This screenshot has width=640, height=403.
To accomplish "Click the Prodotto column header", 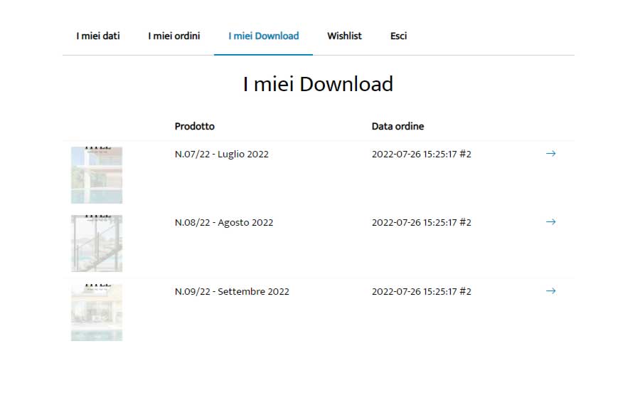I will point(194,127).
